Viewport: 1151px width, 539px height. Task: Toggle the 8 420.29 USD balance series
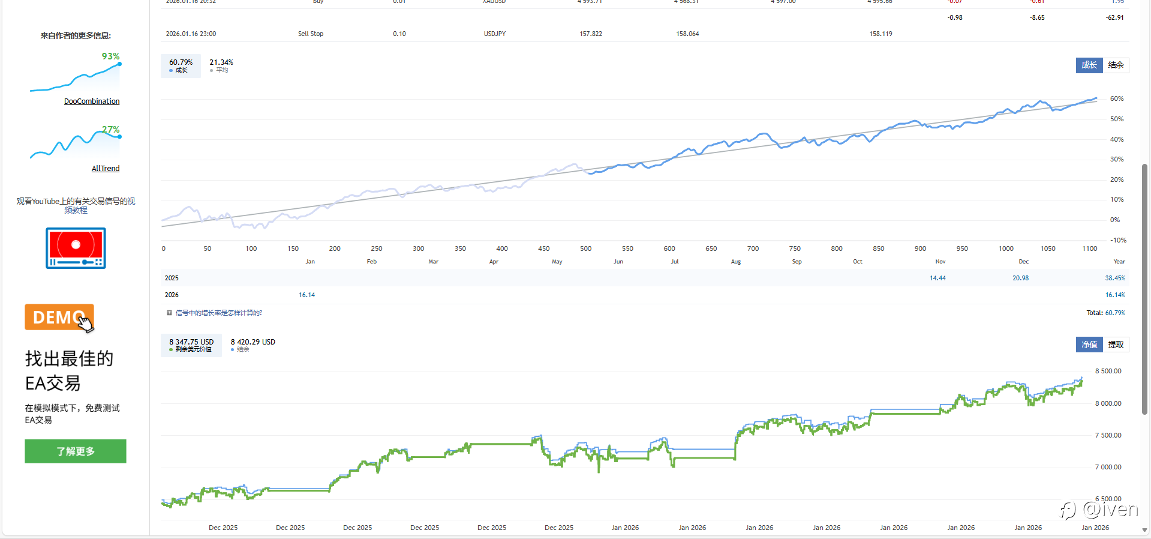253,345
